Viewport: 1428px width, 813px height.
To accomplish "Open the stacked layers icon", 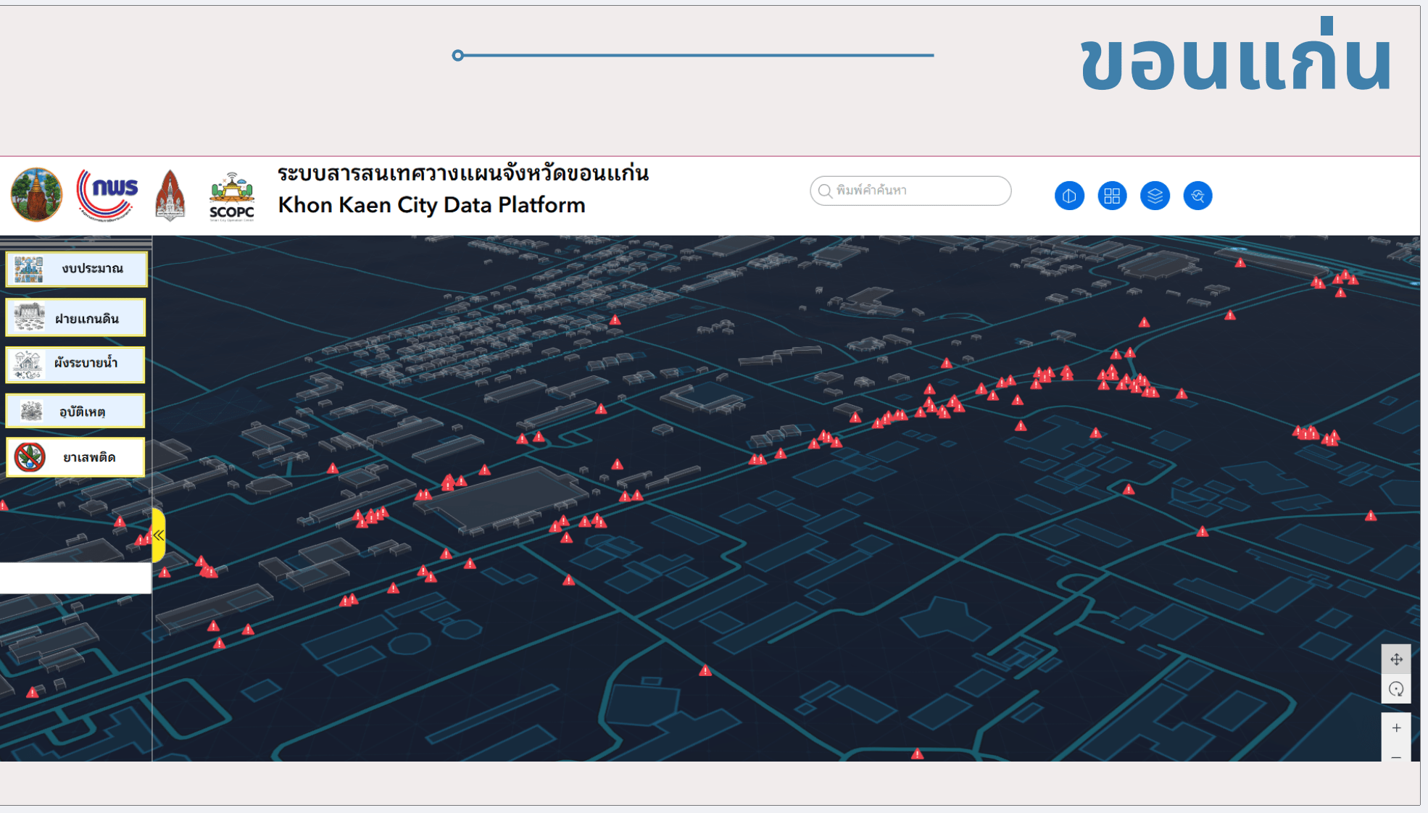I will [x=1155, y=196].
